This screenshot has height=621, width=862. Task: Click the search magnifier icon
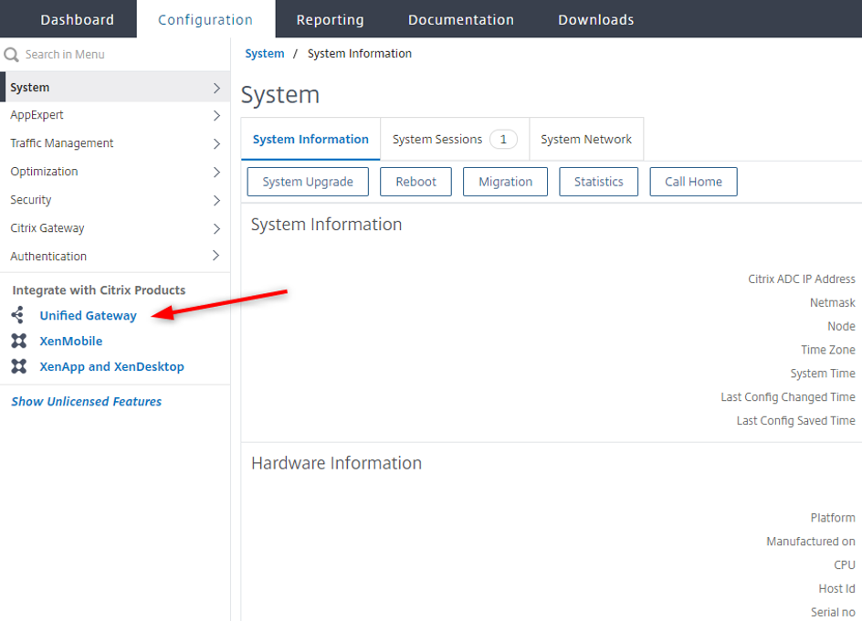[11, 55]
